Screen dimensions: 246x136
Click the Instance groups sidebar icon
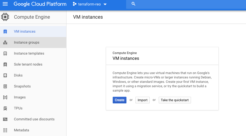coord(5,42)
